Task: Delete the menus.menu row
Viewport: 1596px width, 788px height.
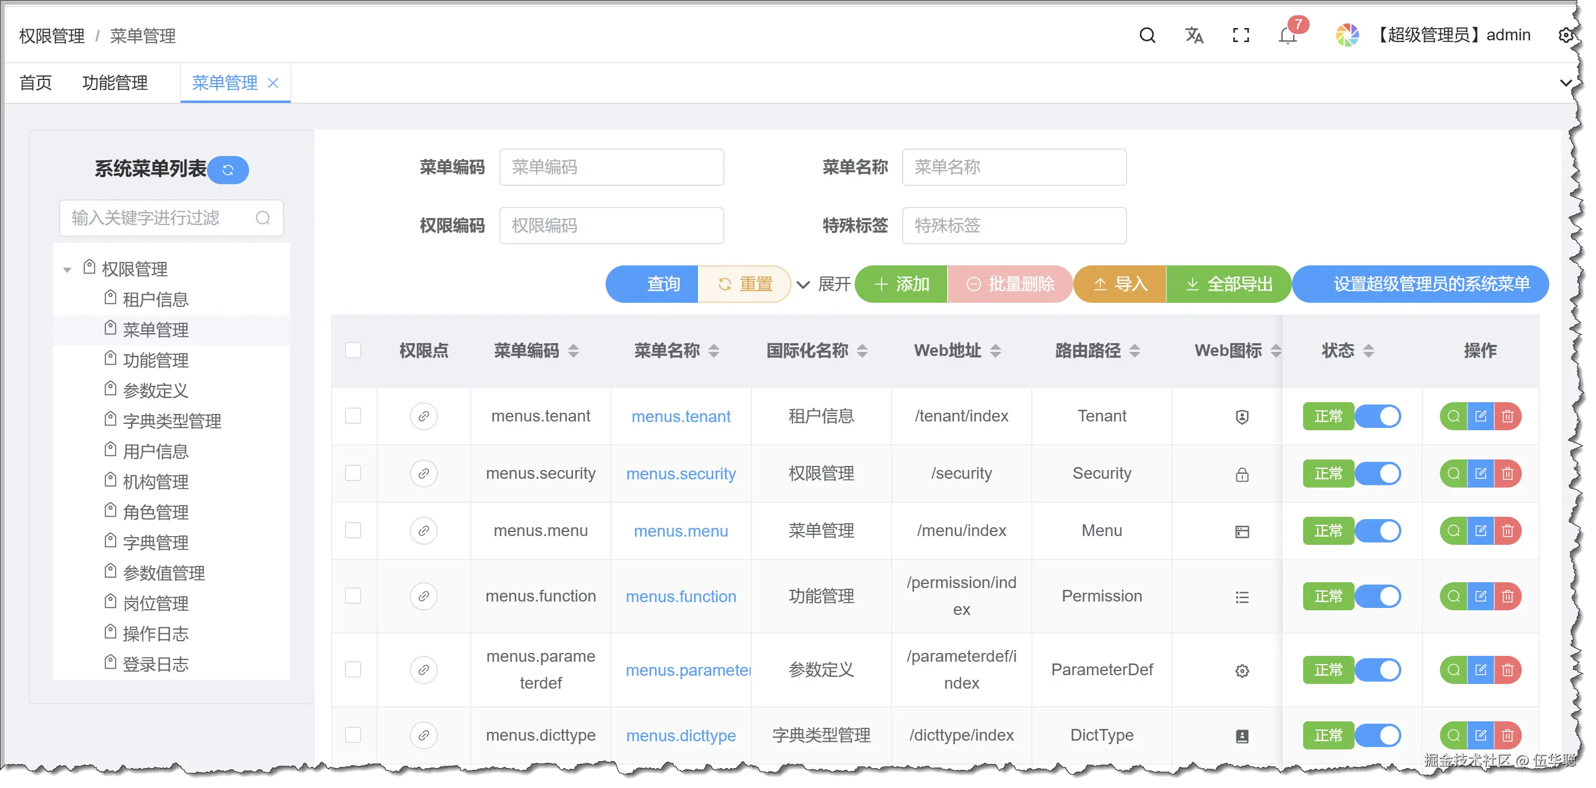Action: pos(1507,531)
